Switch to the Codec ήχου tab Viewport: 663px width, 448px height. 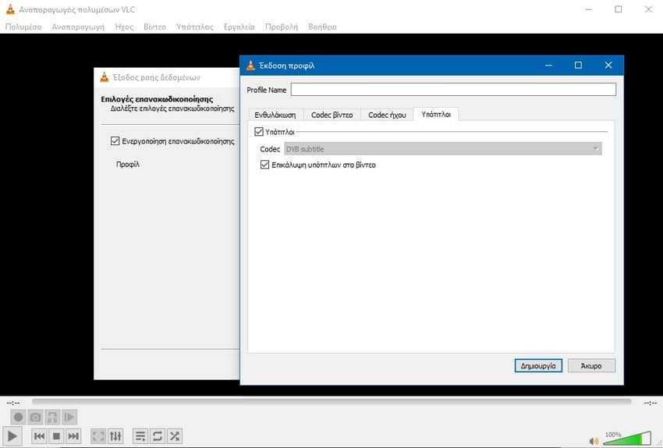click(x=387, y=115)
